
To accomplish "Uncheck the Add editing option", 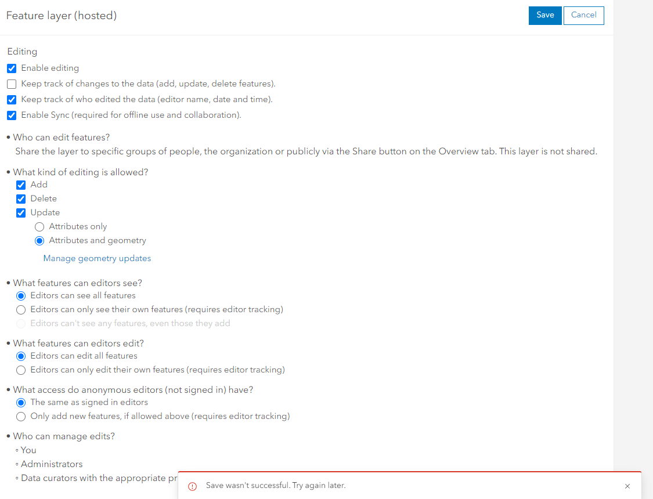I will (21, 185).
